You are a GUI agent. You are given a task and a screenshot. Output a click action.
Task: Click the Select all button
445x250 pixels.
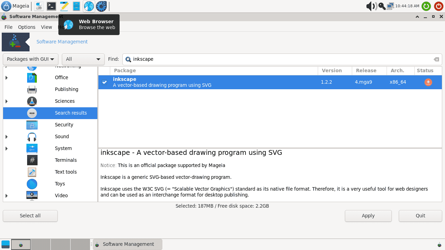pos(30,216)
